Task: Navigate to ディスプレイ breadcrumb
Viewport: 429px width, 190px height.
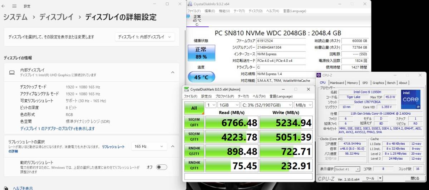Action: coord(56,17)
